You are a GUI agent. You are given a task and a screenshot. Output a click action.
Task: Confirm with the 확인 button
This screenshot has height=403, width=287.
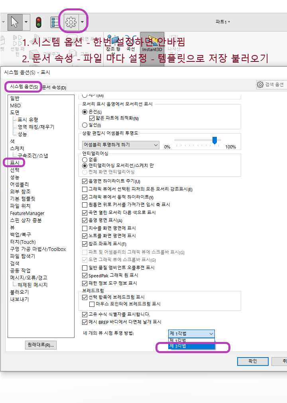(x=253, y=361)
